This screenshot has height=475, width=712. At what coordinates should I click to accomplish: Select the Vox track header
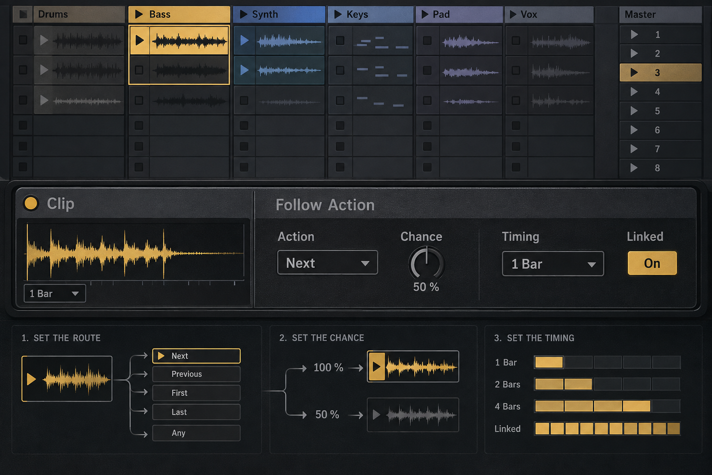549,14
